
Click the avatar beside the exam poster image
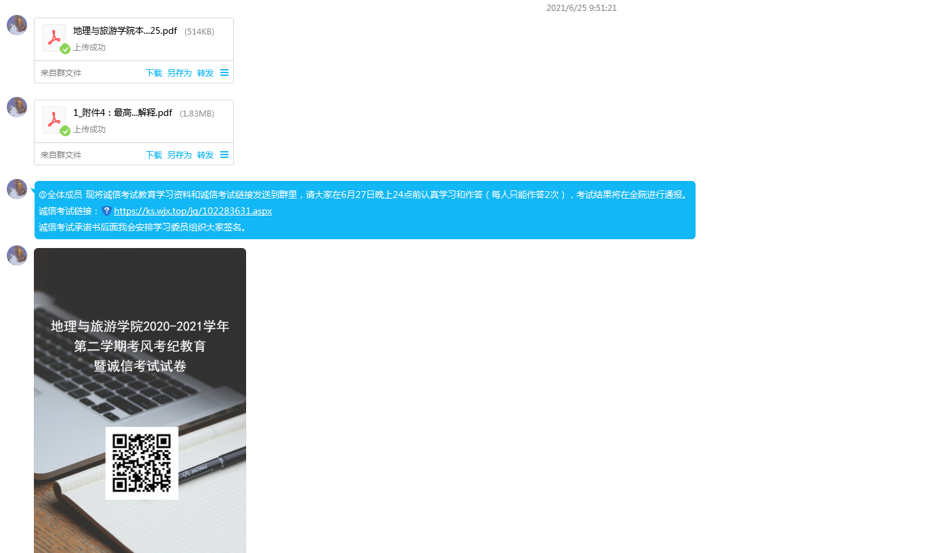[x=17, y=255]
